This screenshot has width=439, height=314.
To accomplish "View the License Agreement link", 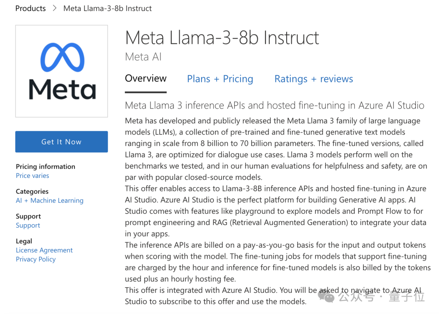I will tap(44, 250).
